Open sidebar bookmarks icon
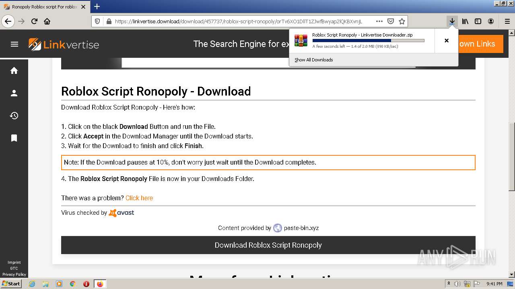This screenshot has width=515, height=289. [x=14, y=138]
